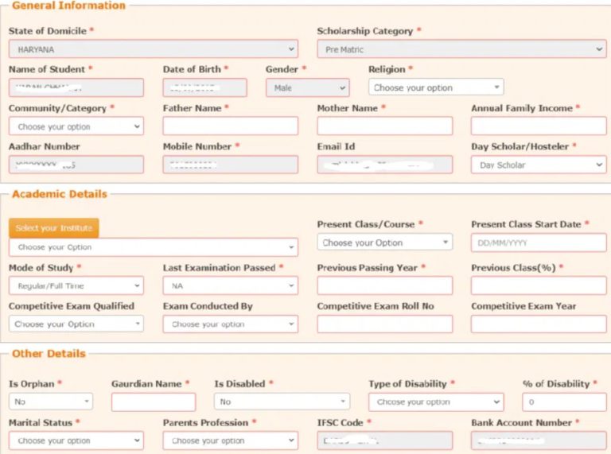Click the Gaurdian Name input field
The height and width of the screenshot is (454, 611).
[x=153, y=402]
